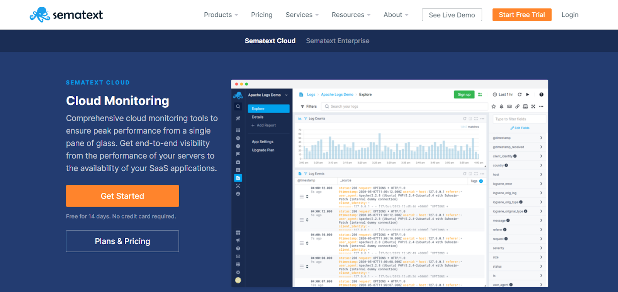
Task: Click the refresh icon beside Last 1 hr
Action: (520, 95)
